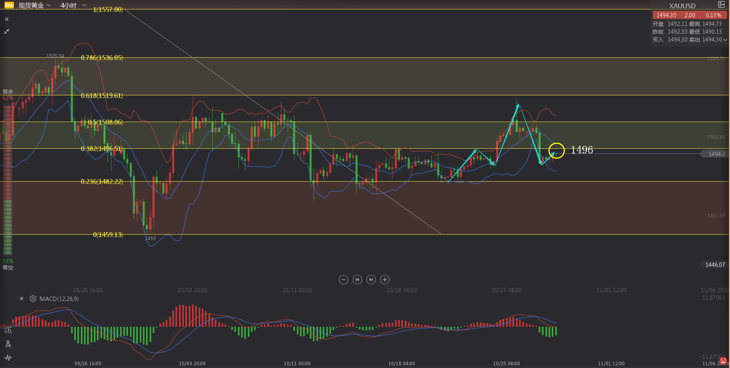The width and height of the screenshot is (730, 368).
Task: Remove the MACD indicator with its X
Action: [x=22, y=299]
